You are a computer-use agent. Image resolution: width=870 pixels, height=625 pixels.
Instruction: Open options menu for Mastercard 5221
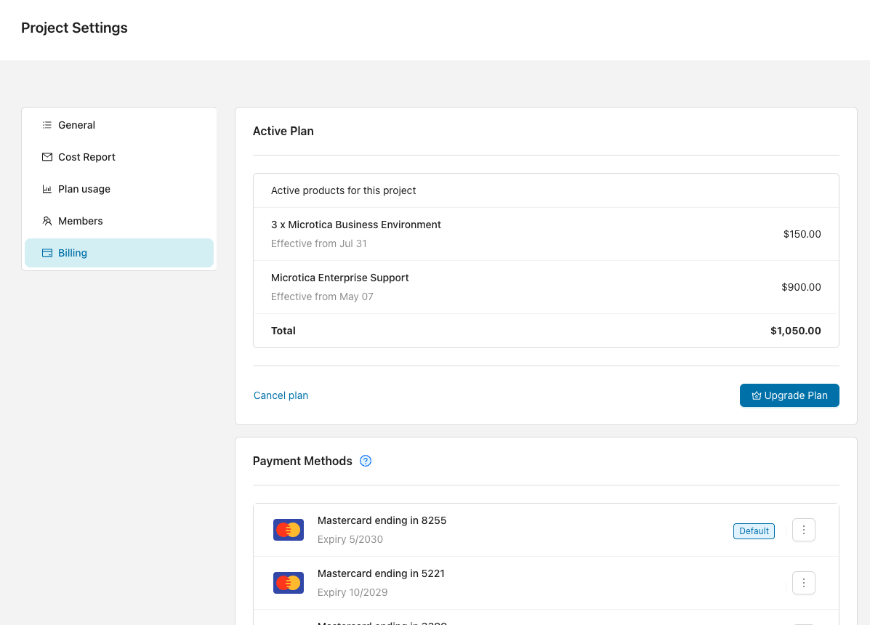pos(803,583)
